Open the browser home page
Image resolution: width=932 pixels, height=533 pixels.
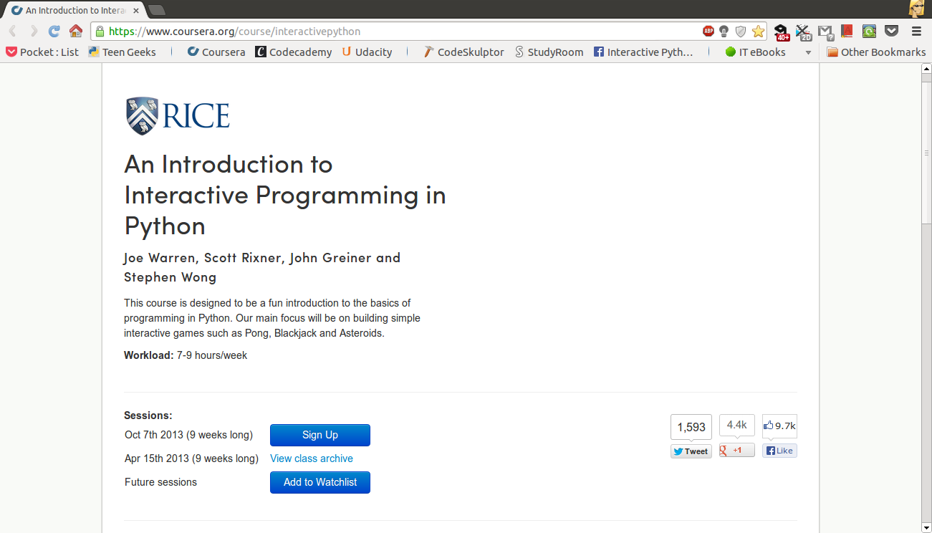pyautogui.click(x=75, y=32)
